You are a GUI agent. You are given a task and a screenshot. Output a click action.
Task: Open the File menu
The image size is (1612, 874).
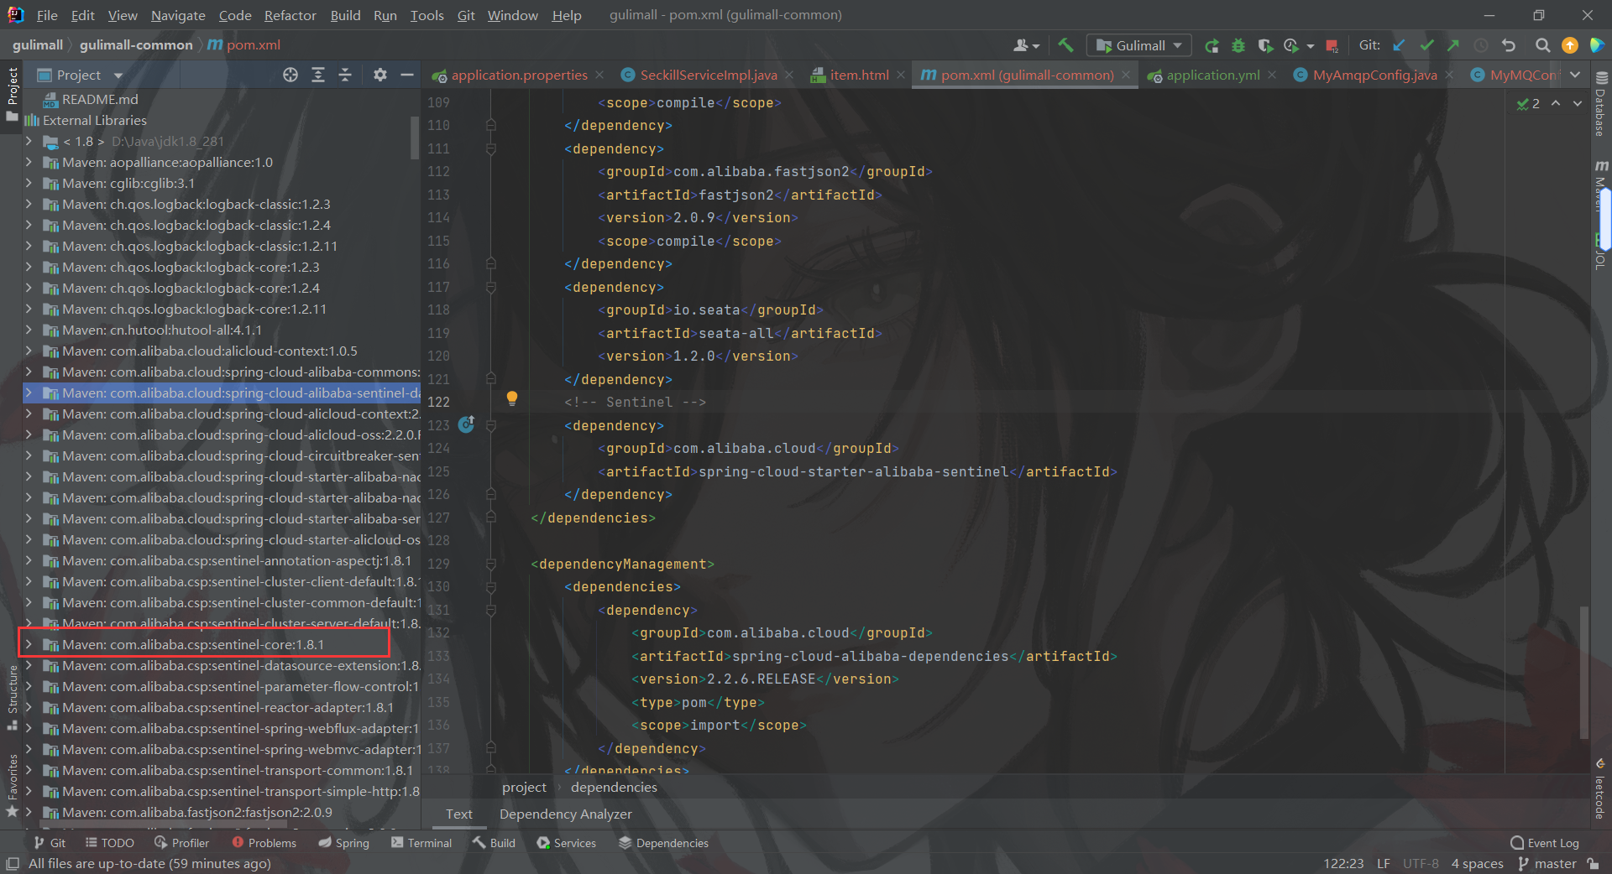pos(47,15)
